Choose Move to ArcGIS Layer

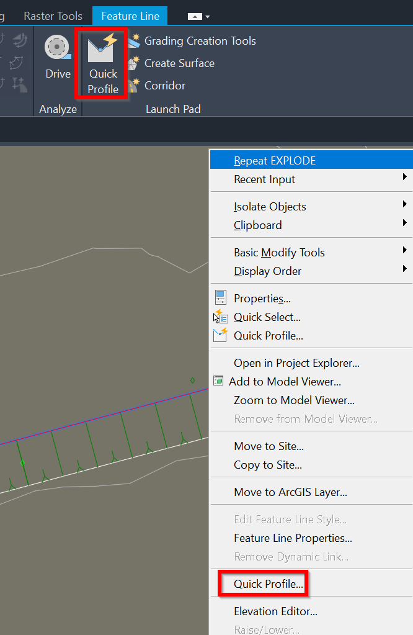(311, 492)
